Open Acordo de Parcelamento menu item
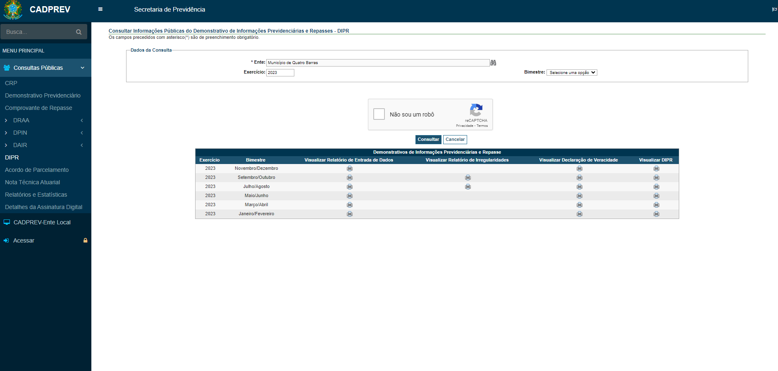The width and height of the screenshot is (778, 371). pos(37,170)
